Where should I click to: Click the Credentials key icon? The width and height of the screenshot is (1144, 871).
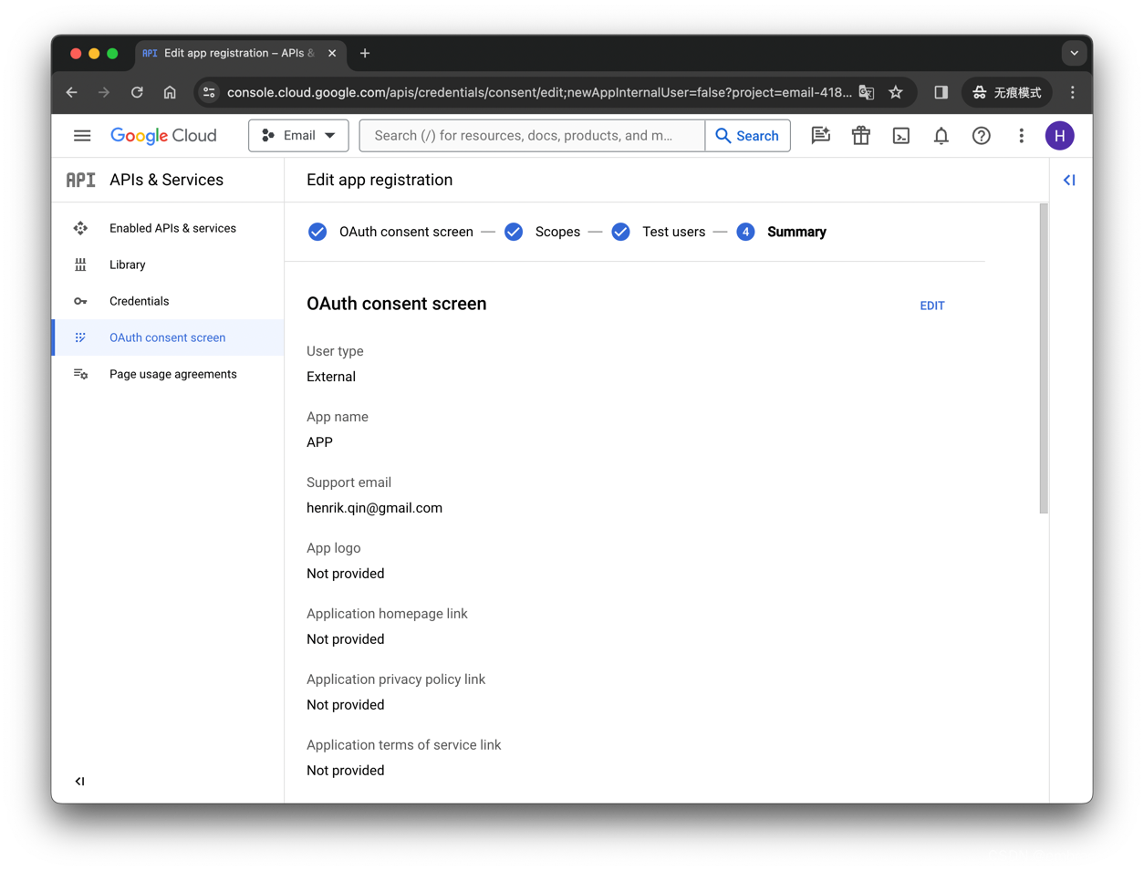80,301
